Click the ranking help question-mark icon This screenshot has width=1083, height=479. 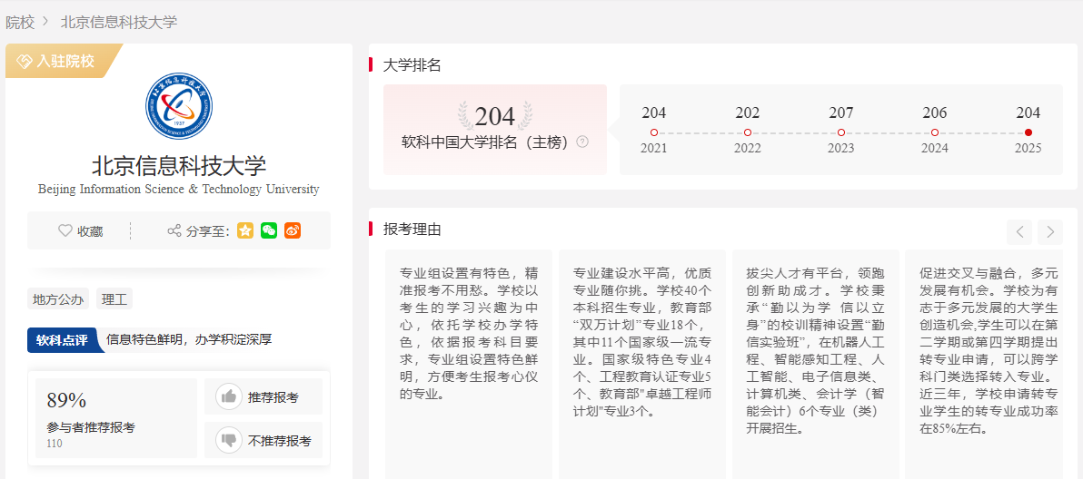coord(582,142)
